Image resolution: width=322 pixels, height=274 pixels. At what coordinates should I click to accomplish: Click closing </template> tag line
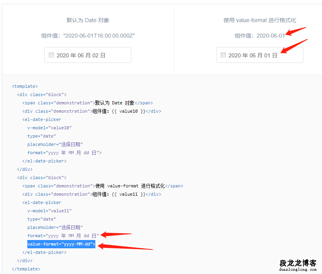(26, 269)
